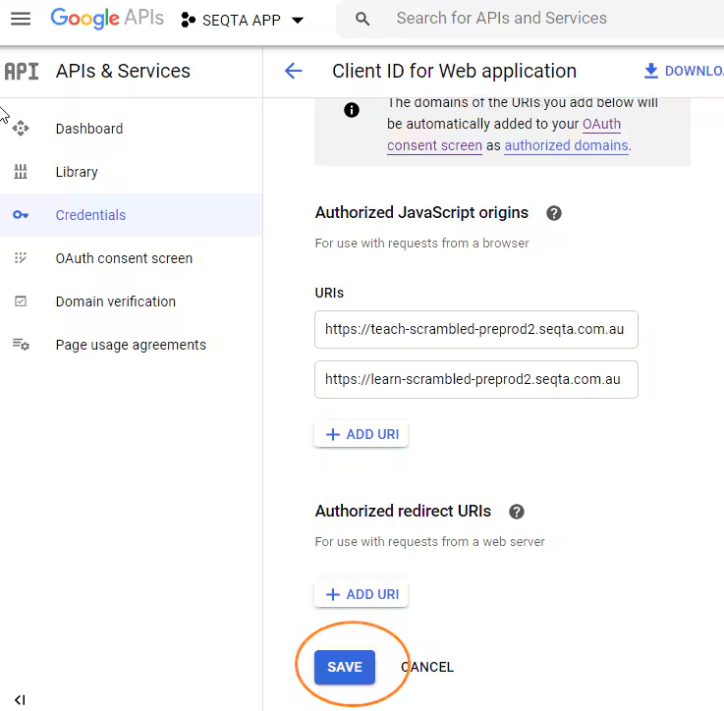Click the Library sidebar icon
This screenshot has height=711, width=724.
tap(21, 172)
